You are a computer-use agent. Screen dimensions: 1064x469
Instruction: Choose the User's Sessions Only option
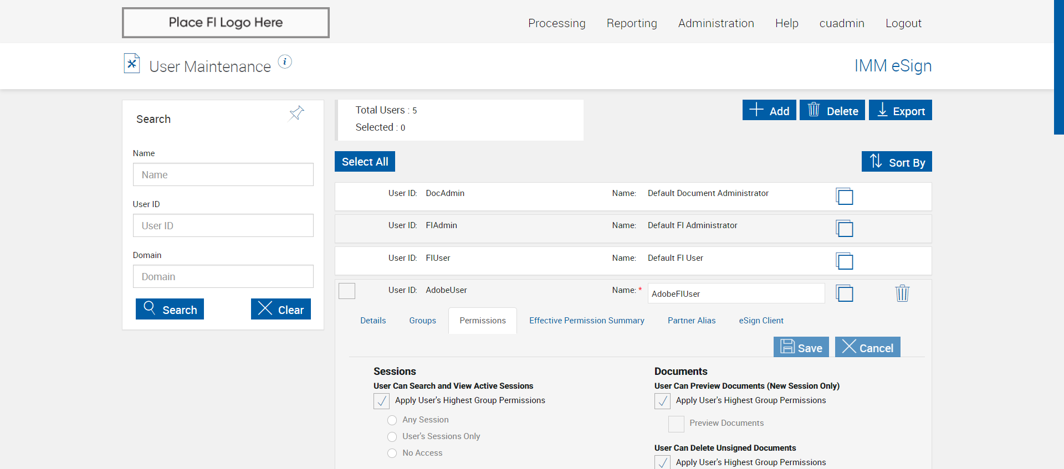click(392, 437)
